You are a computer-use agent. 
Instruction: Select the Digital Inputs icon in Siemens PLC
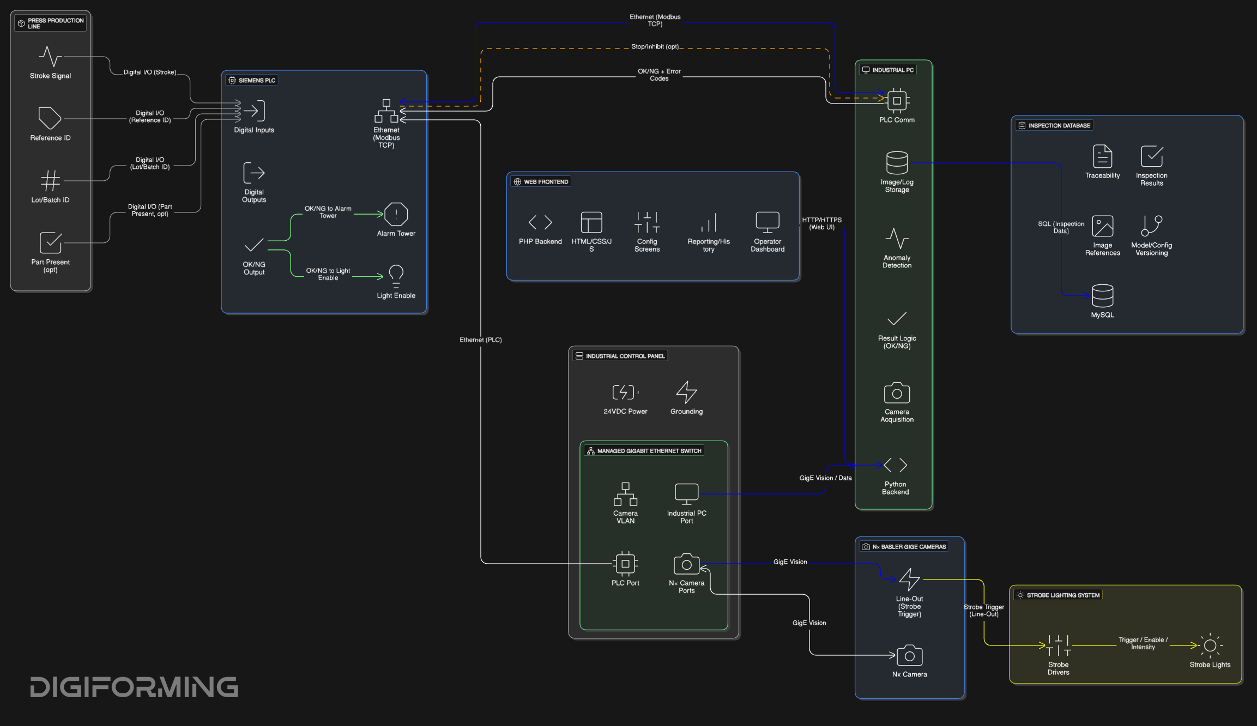pyautogui.click(x=254, y=111)
